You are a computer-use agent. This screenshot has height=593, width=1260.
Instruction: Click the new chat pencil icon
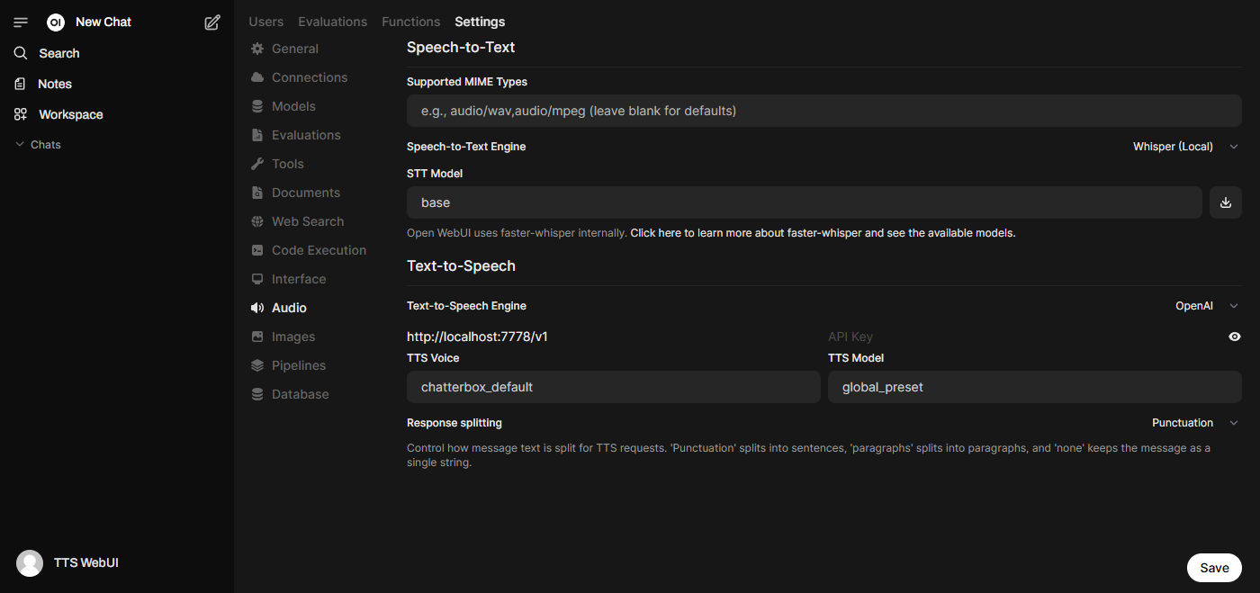[x=212, y=22]
